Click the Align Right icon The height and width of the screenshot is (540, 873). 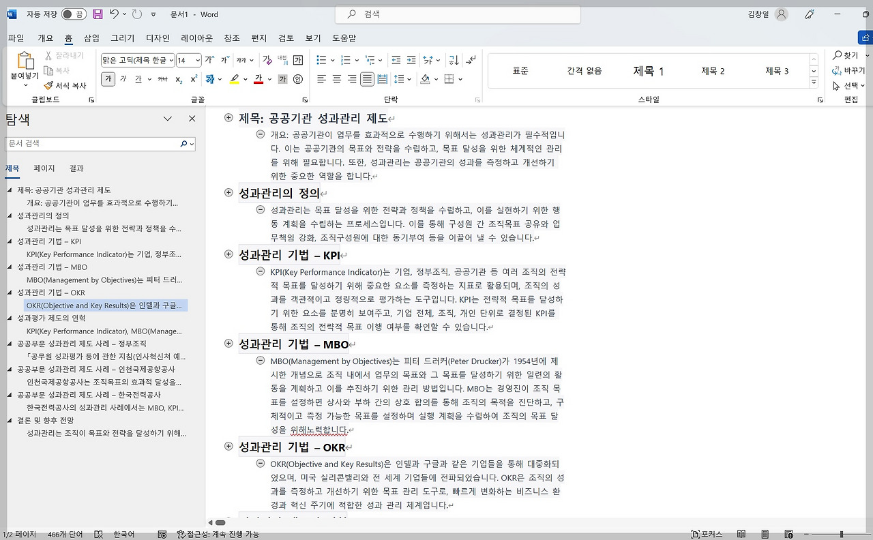click(x=352, y=79)
